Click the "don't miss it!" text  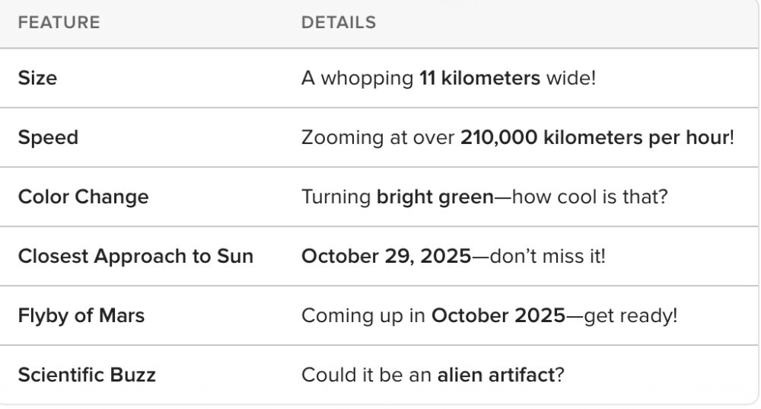point(547,256)
